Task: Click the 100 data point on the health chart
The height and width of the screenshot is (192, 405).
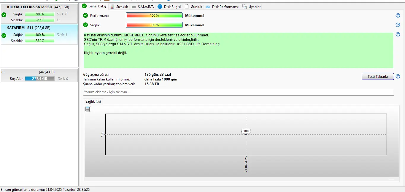Action: pyautogui.click(x=246, y=134)
